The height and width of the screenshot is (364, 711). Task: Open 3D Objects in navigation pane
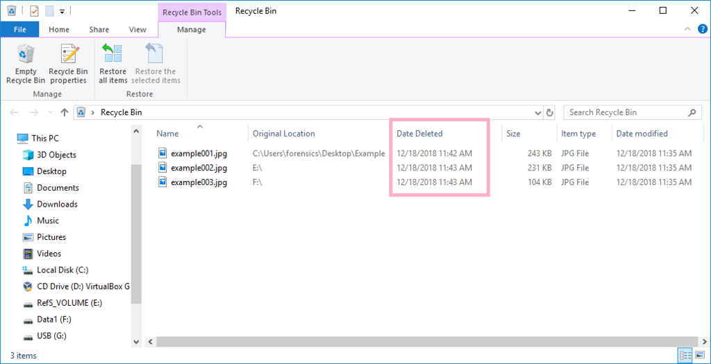tap(49, 155)
